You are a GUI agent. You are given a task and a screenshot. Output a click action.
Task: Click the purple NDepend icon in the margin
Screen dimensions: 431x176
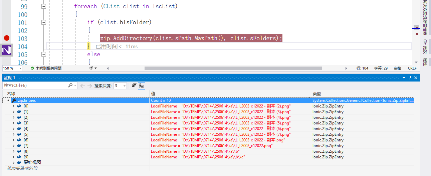7,50
